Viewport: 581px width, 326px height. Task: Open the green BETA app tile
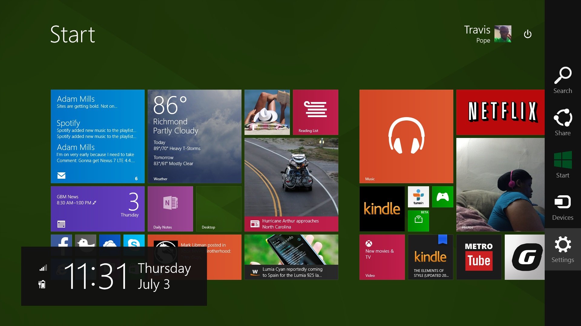point(419,221)
